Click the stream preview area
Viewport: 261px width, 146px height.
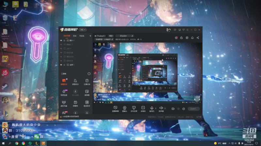pos(147,73)
